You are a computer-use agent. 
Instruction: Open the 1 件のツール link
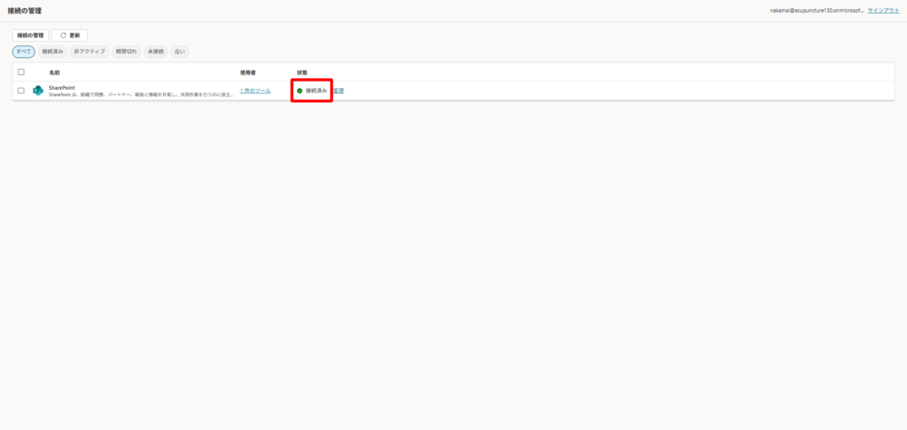255,91
